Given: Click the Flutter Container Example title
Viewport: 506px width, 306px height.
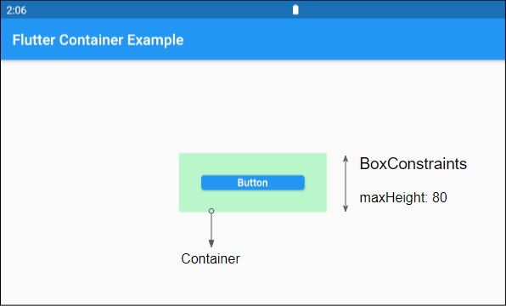Looking at the screenshot, I should [x=98, y=40].
